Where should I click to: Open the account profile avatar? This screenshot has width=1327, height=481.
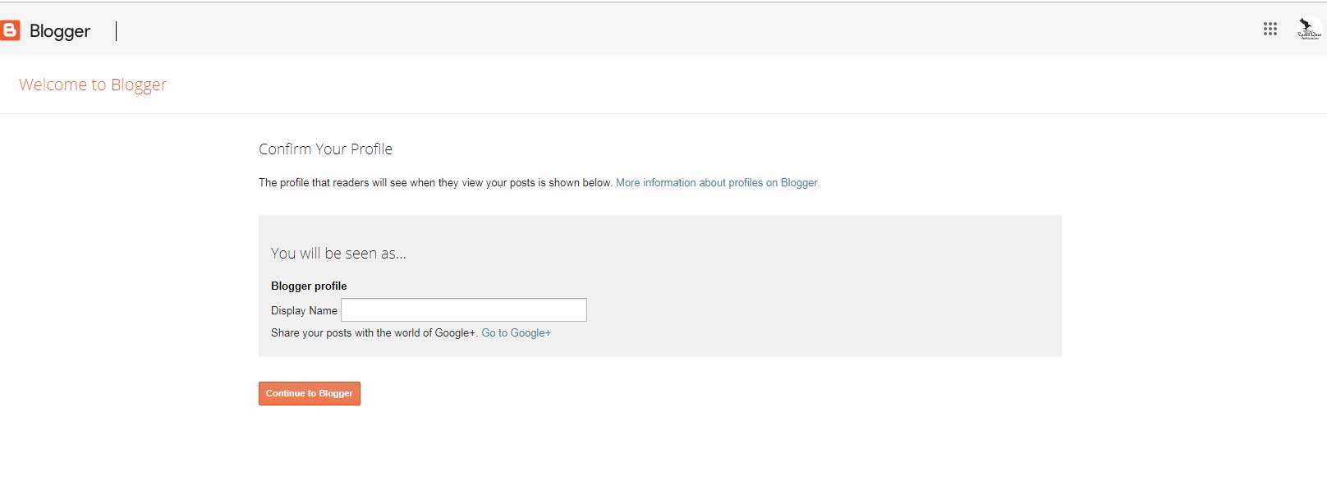pos(1308,29)
